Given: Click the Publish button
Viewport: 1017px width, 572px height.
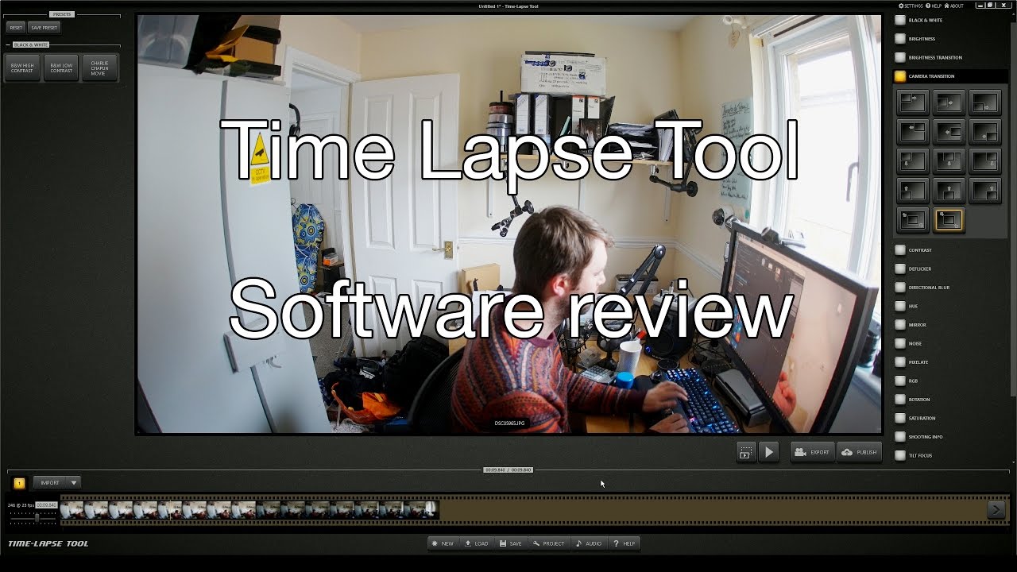Looking at the screenshot, I should pyautogui.click(x=859, y=452).
